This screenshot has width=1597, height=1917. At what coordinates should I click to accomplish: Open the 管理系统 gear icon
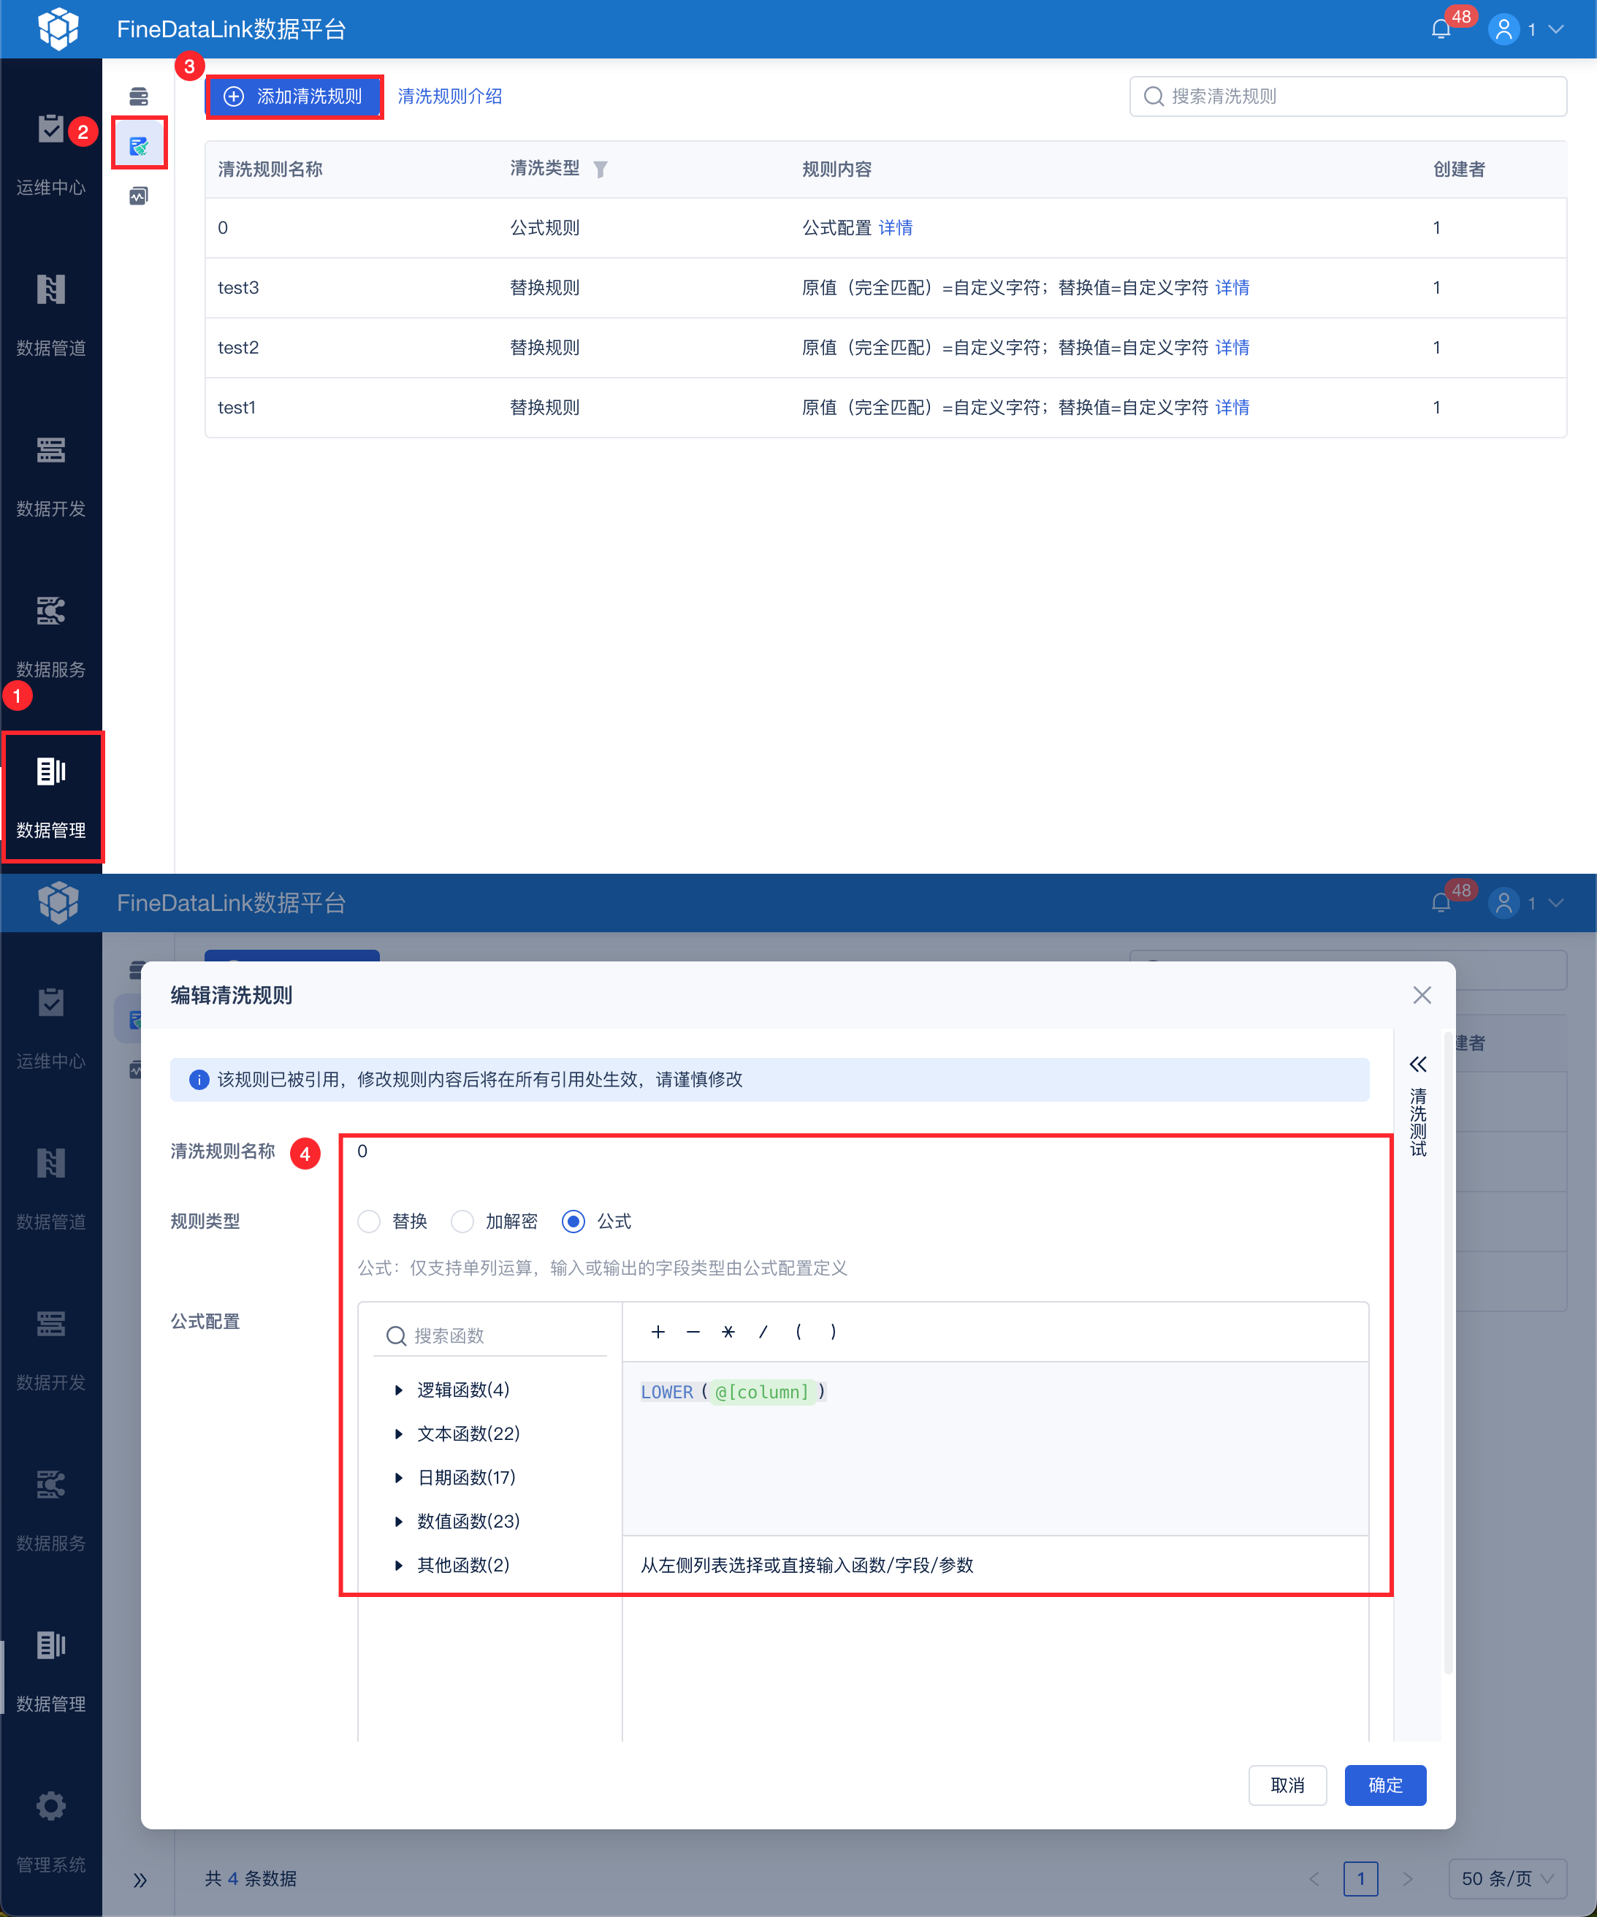click(x=51, y=1806)
